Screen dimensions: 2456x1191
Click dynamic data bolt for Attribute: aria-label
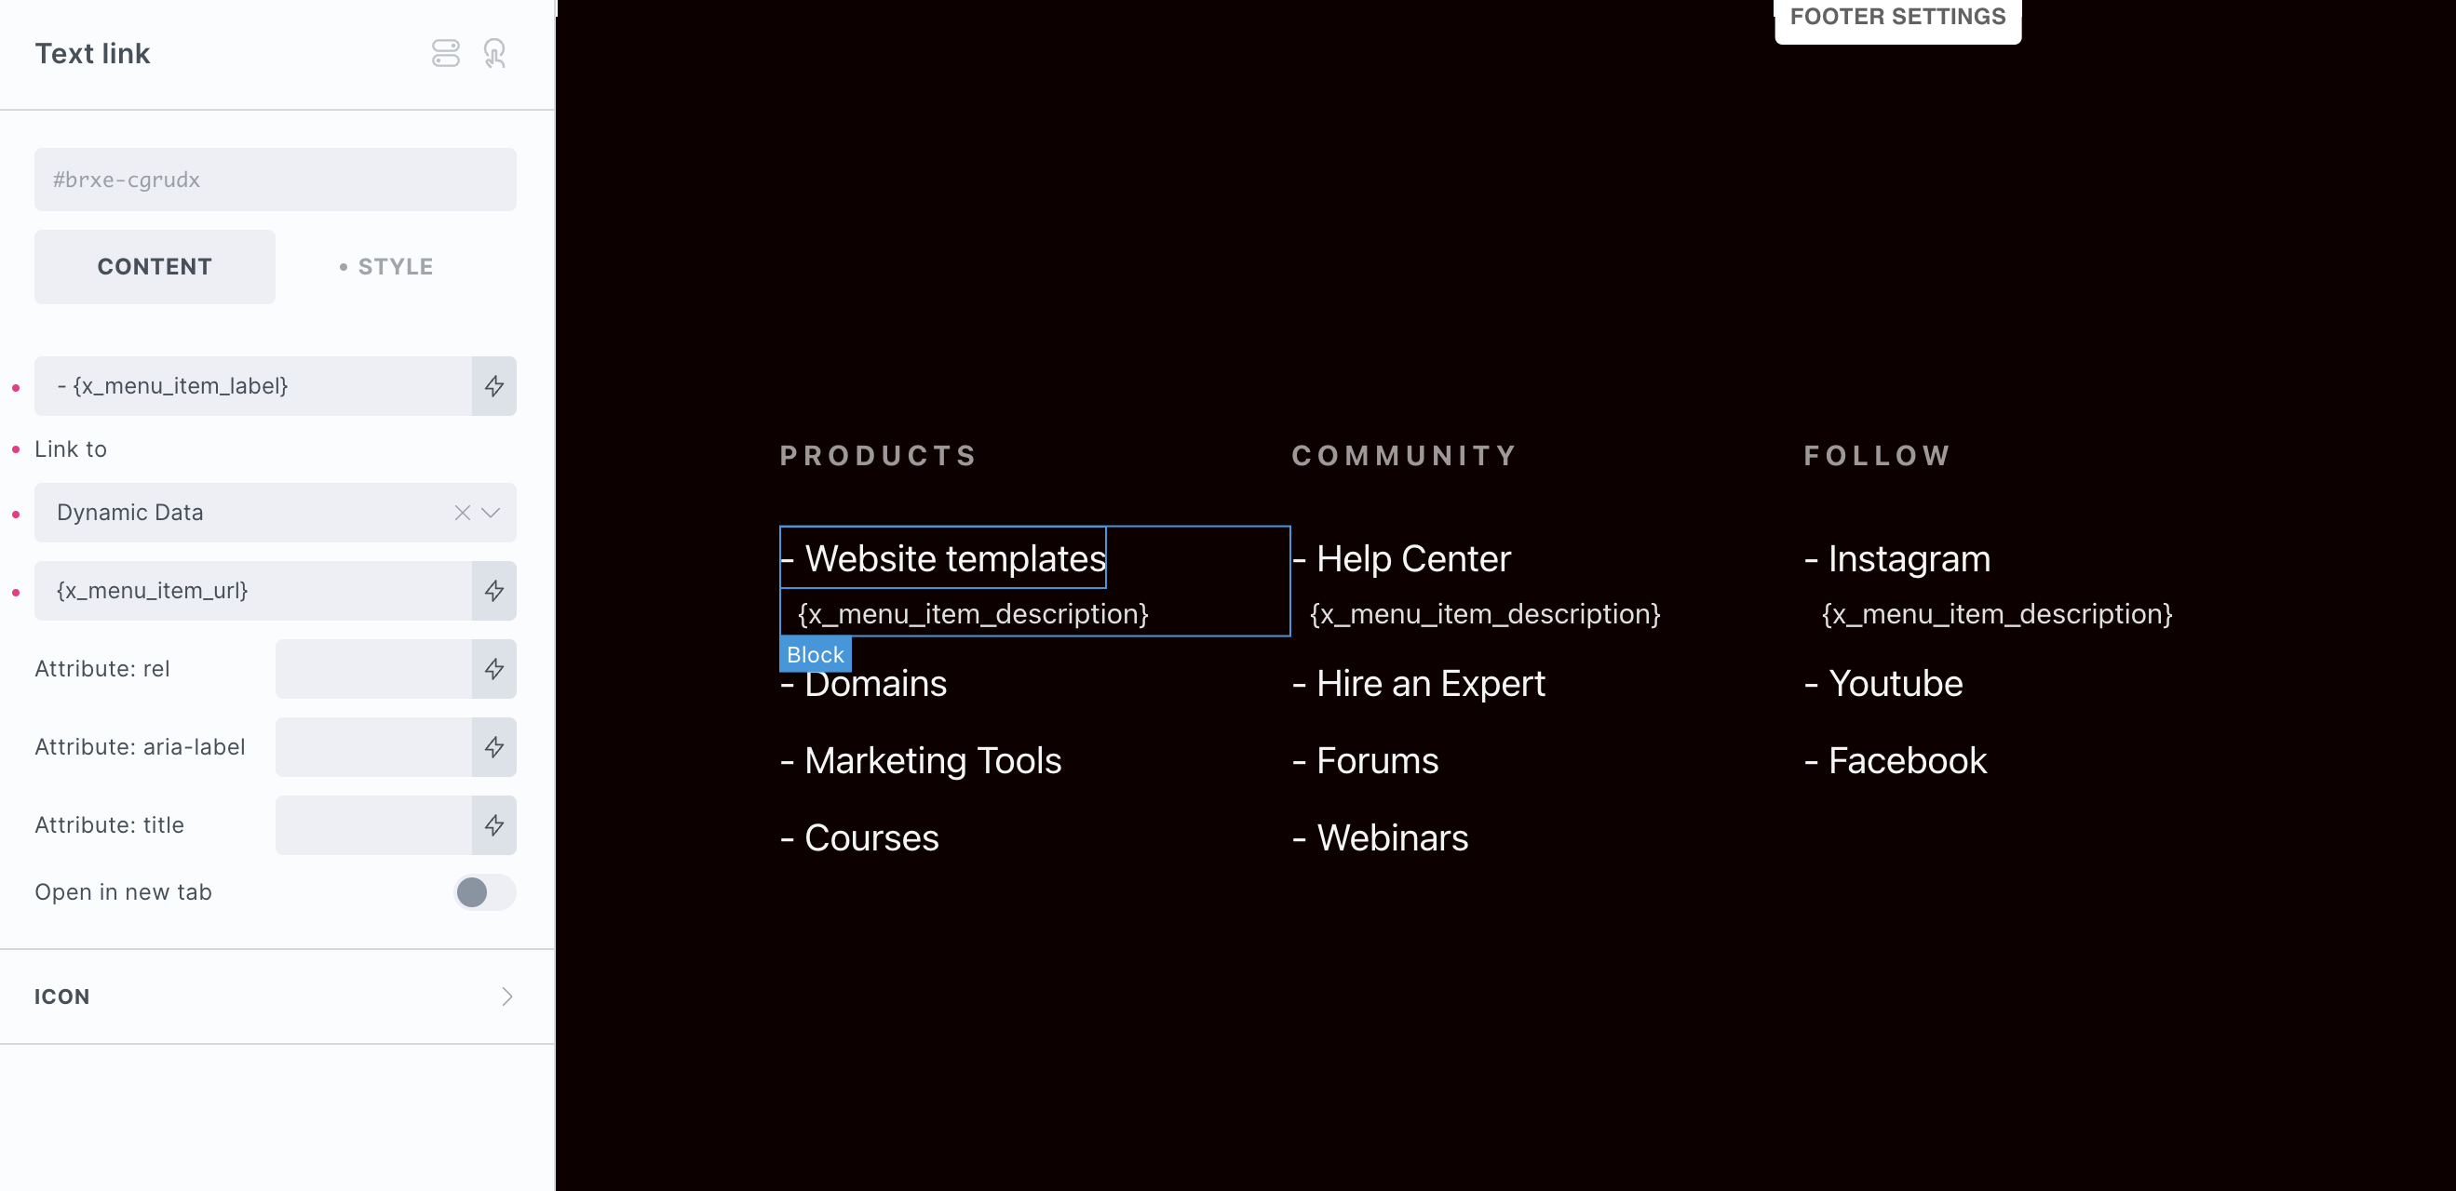(493, 747)
